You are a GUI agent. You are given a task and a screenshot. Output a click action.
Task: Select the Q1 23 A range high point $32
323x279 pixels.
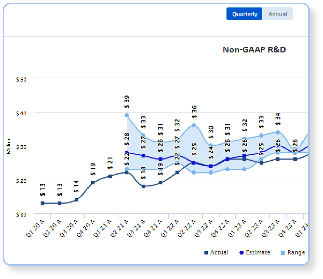click(244, 139)
